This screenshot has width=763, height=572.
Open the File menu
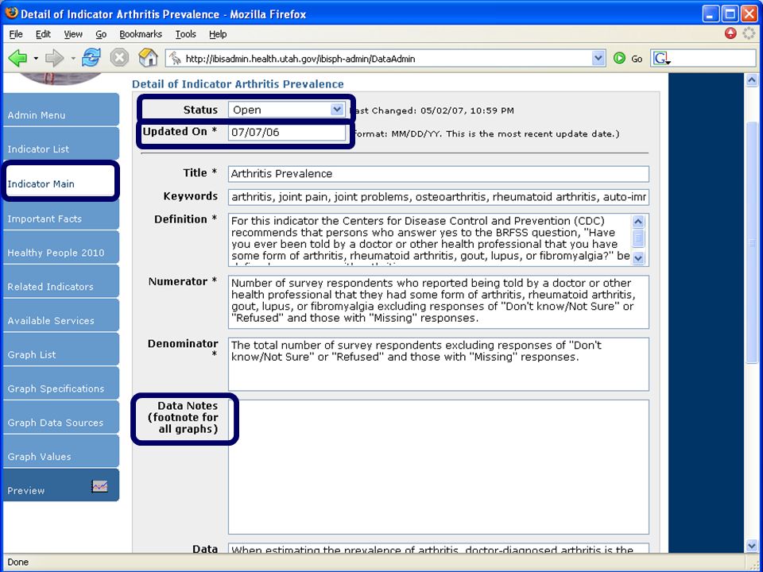click(16, 34)
